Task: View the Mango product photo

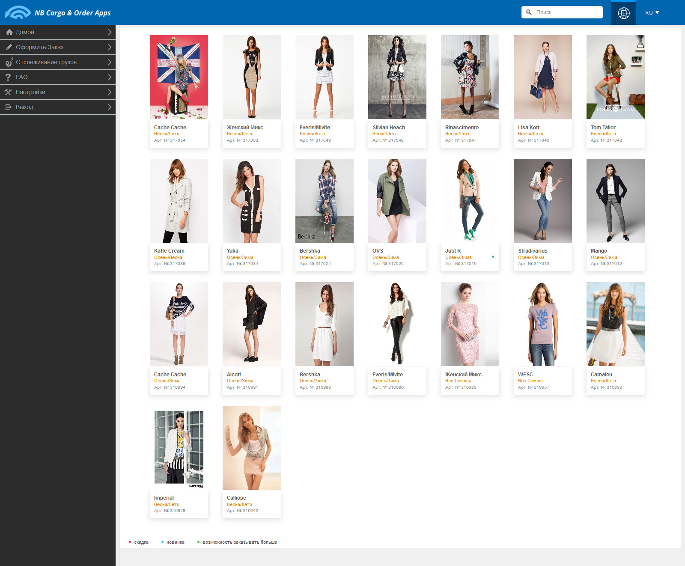Action: pyautogui.click(x=616, y=201)
